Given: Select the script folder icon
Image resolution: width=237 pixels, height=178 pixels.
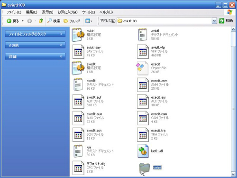Looking at the screenshot, I should (144, 168).
